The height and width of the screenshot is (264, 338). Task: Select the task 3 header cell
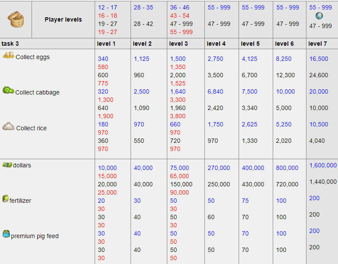point(48,44)
